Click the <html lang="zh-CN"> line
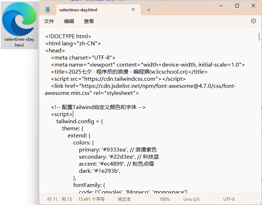Viewport: 262px width, 205px height. (73, 44)
